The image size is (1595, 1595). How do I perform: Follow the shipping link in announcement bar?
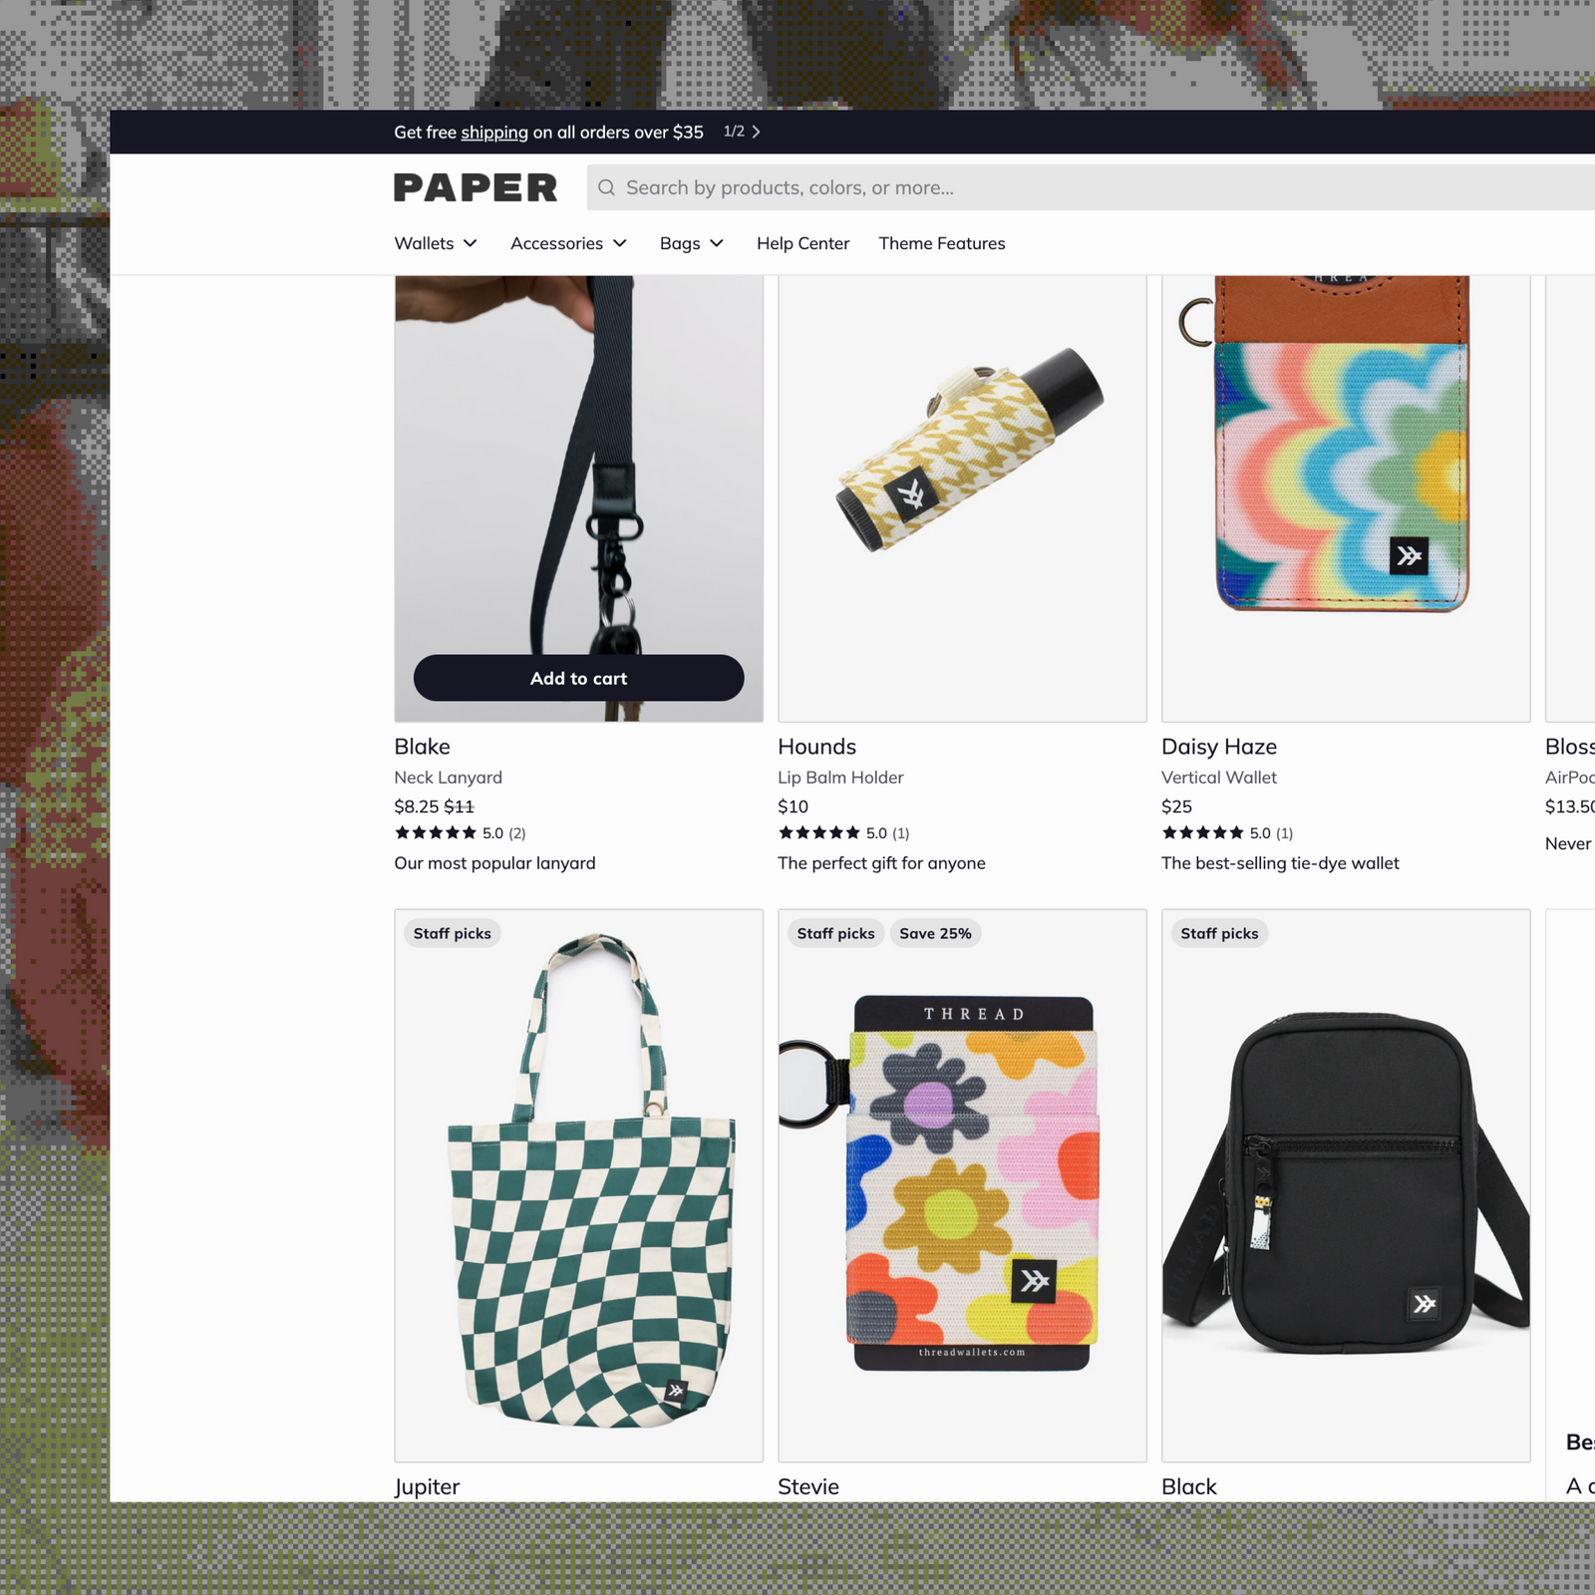click(x=494, y=132)
